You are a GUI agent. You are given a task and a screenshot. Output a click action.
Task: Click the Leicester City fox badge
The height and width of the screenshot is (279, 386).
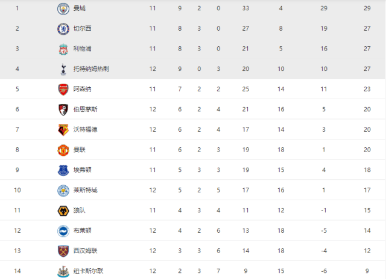[62, 190]
